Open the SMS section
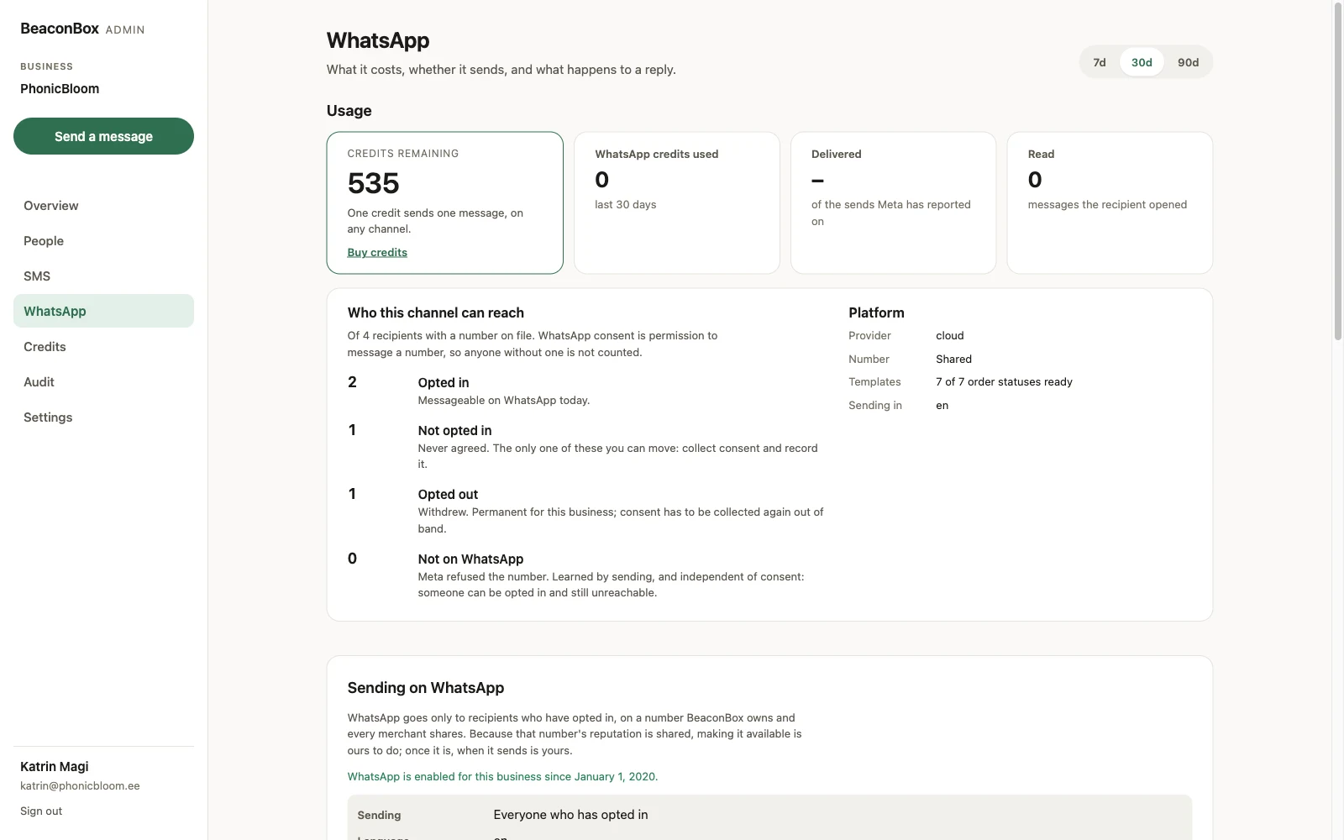The image size is (1344, 840). [x=103, y=276]
